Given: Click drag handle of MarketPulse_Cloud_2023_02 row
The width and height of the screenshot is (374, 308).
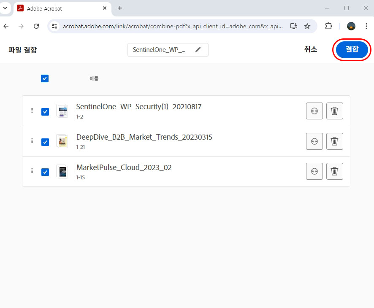Looking at the screenshot, I should point(32,171).
